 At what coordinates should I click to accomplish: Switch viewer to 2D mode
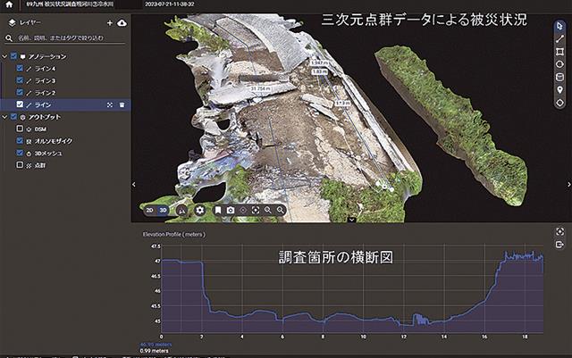pos(149,211)
